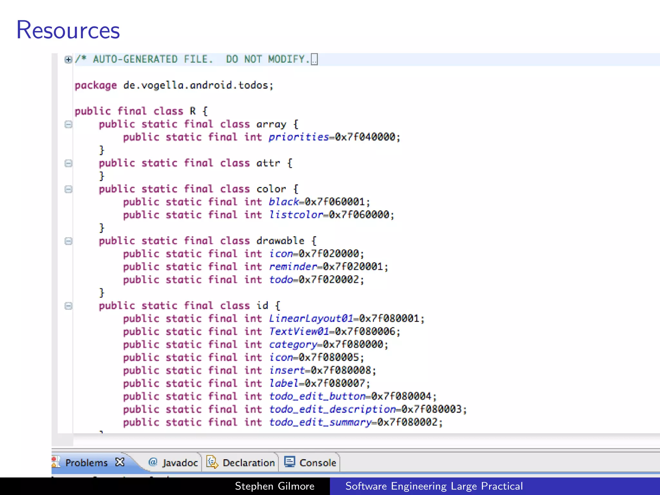The height and width of the screenshot is (495, 660).
Task: Click the Console monitor icon
Action: tap(289, 462)
